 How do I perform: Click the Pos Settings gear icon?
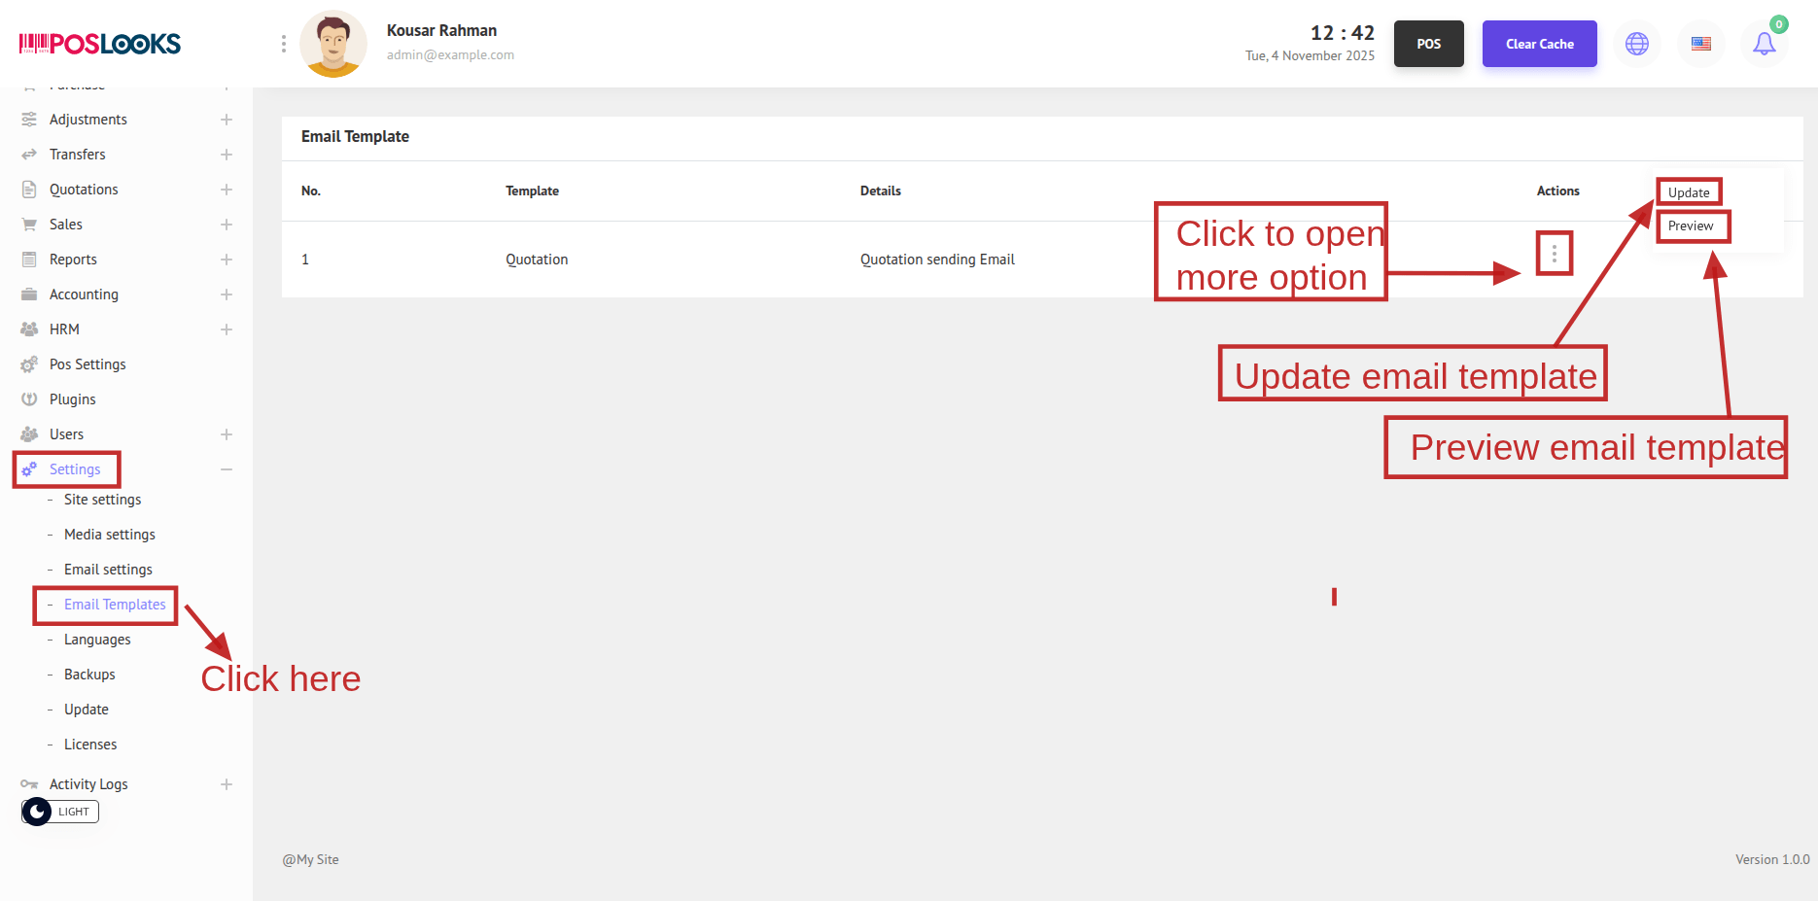(29, 364)
